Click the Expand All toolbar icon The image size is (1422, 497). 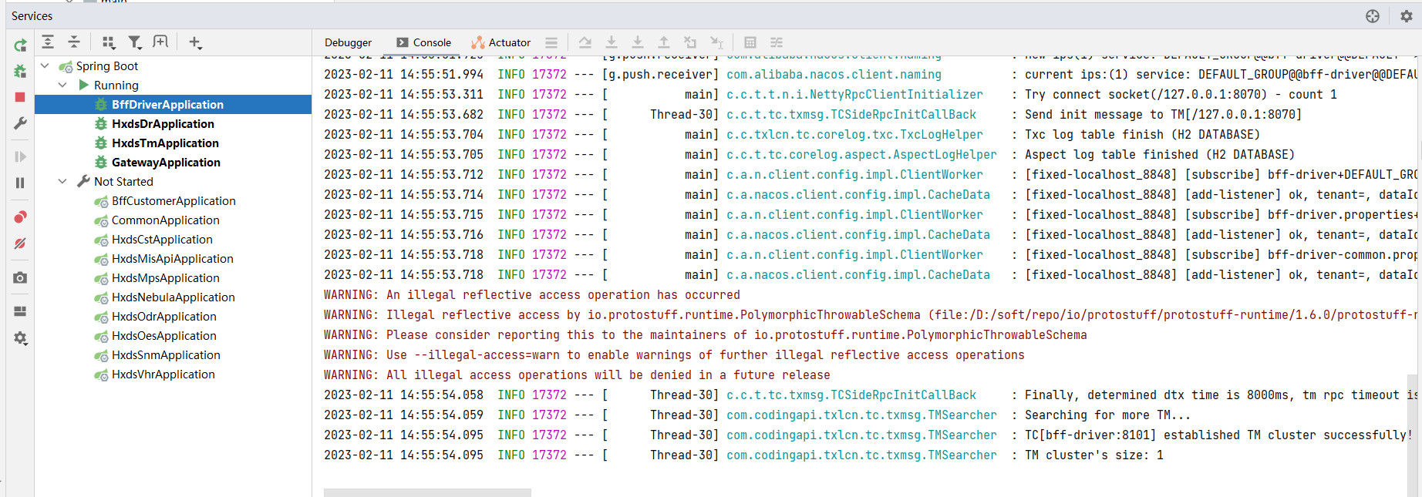click(48, 42)
